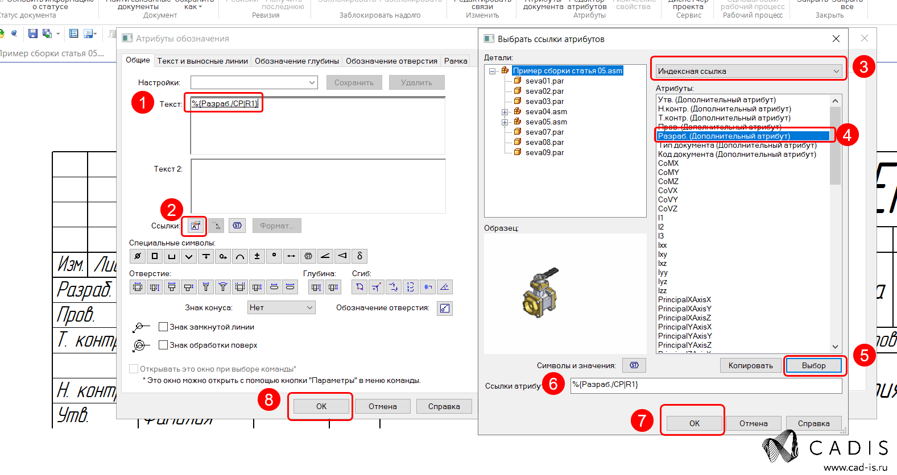Click the first Отверстие hole reference icon
The image size is (897, 475).
(x=138, y=287)
